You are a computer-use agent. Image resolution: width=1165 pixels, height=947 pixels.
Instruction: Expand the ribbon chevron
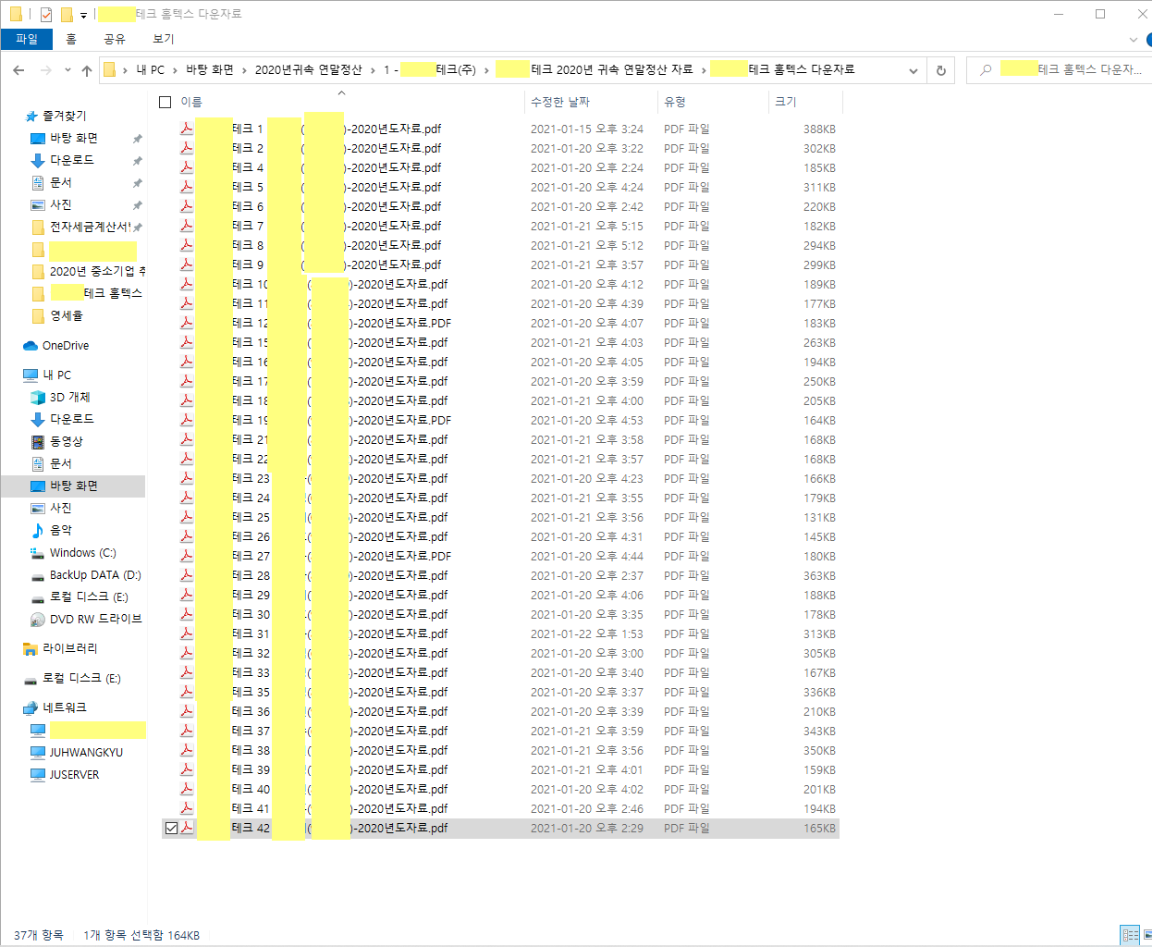tap(1134, 40)
